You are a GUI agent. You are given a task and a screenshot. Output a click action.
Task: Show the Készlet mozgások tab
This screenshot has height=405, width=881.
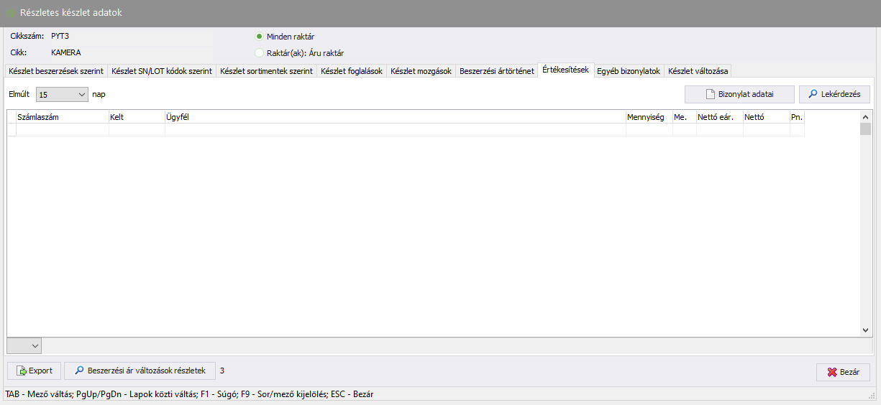coord(421,71)
